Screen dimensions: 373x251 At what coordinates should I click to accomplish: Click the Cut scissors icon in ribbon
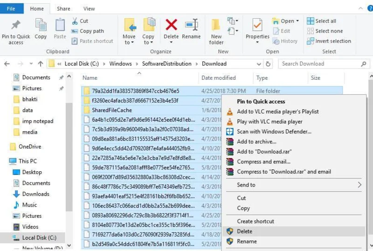click(x=75, y=21)
